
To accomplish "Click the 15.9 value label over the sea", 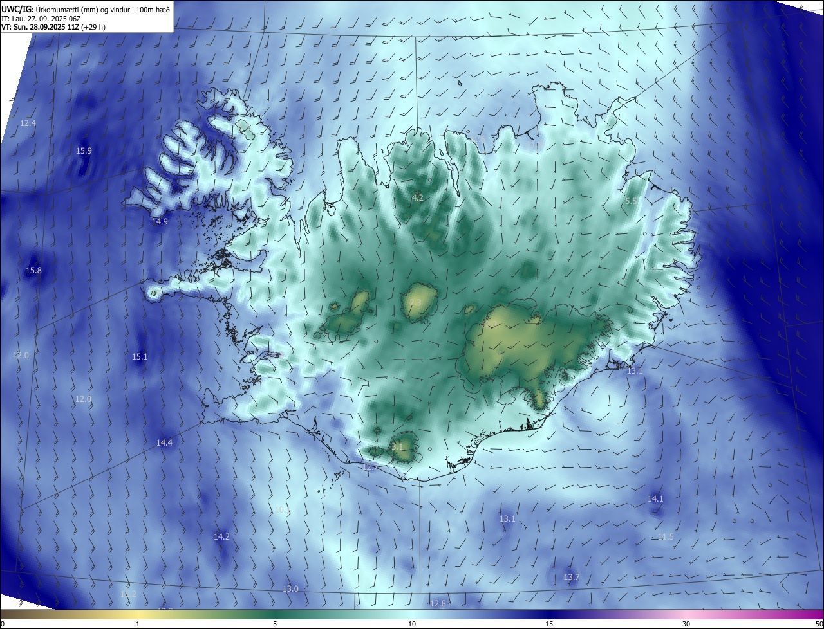I will [x=84, y=151].
